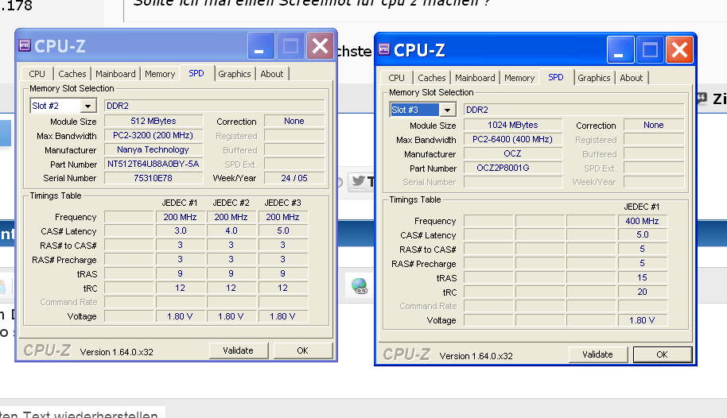Switch to CPU tab in left CPU-Z window
The image size is (727, 418).
(37, 74)
